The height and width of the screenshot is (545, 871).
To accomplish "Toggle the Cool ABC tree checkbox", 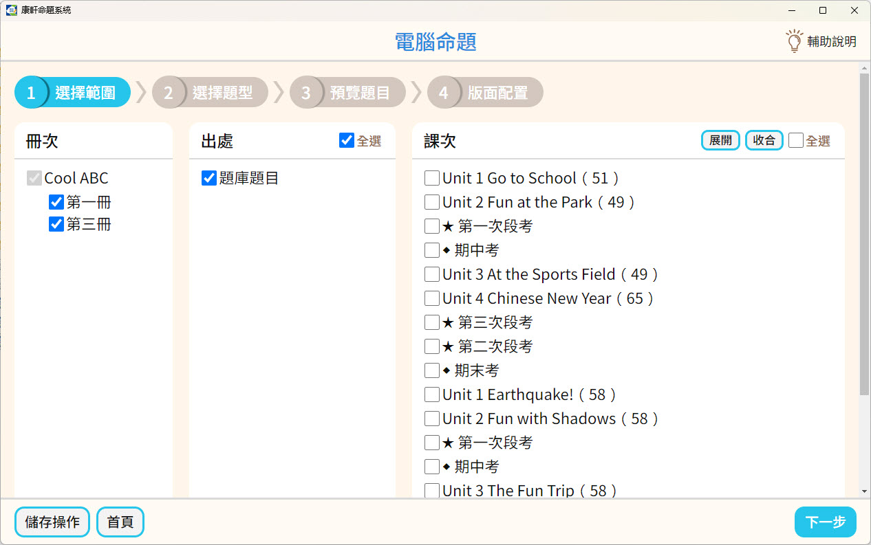I will [x=34, y=178].
